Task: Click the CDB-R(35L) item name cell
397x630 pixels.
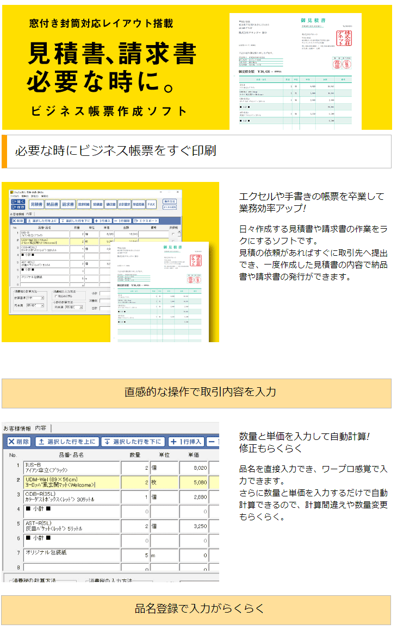Action: tap(72, 497)
